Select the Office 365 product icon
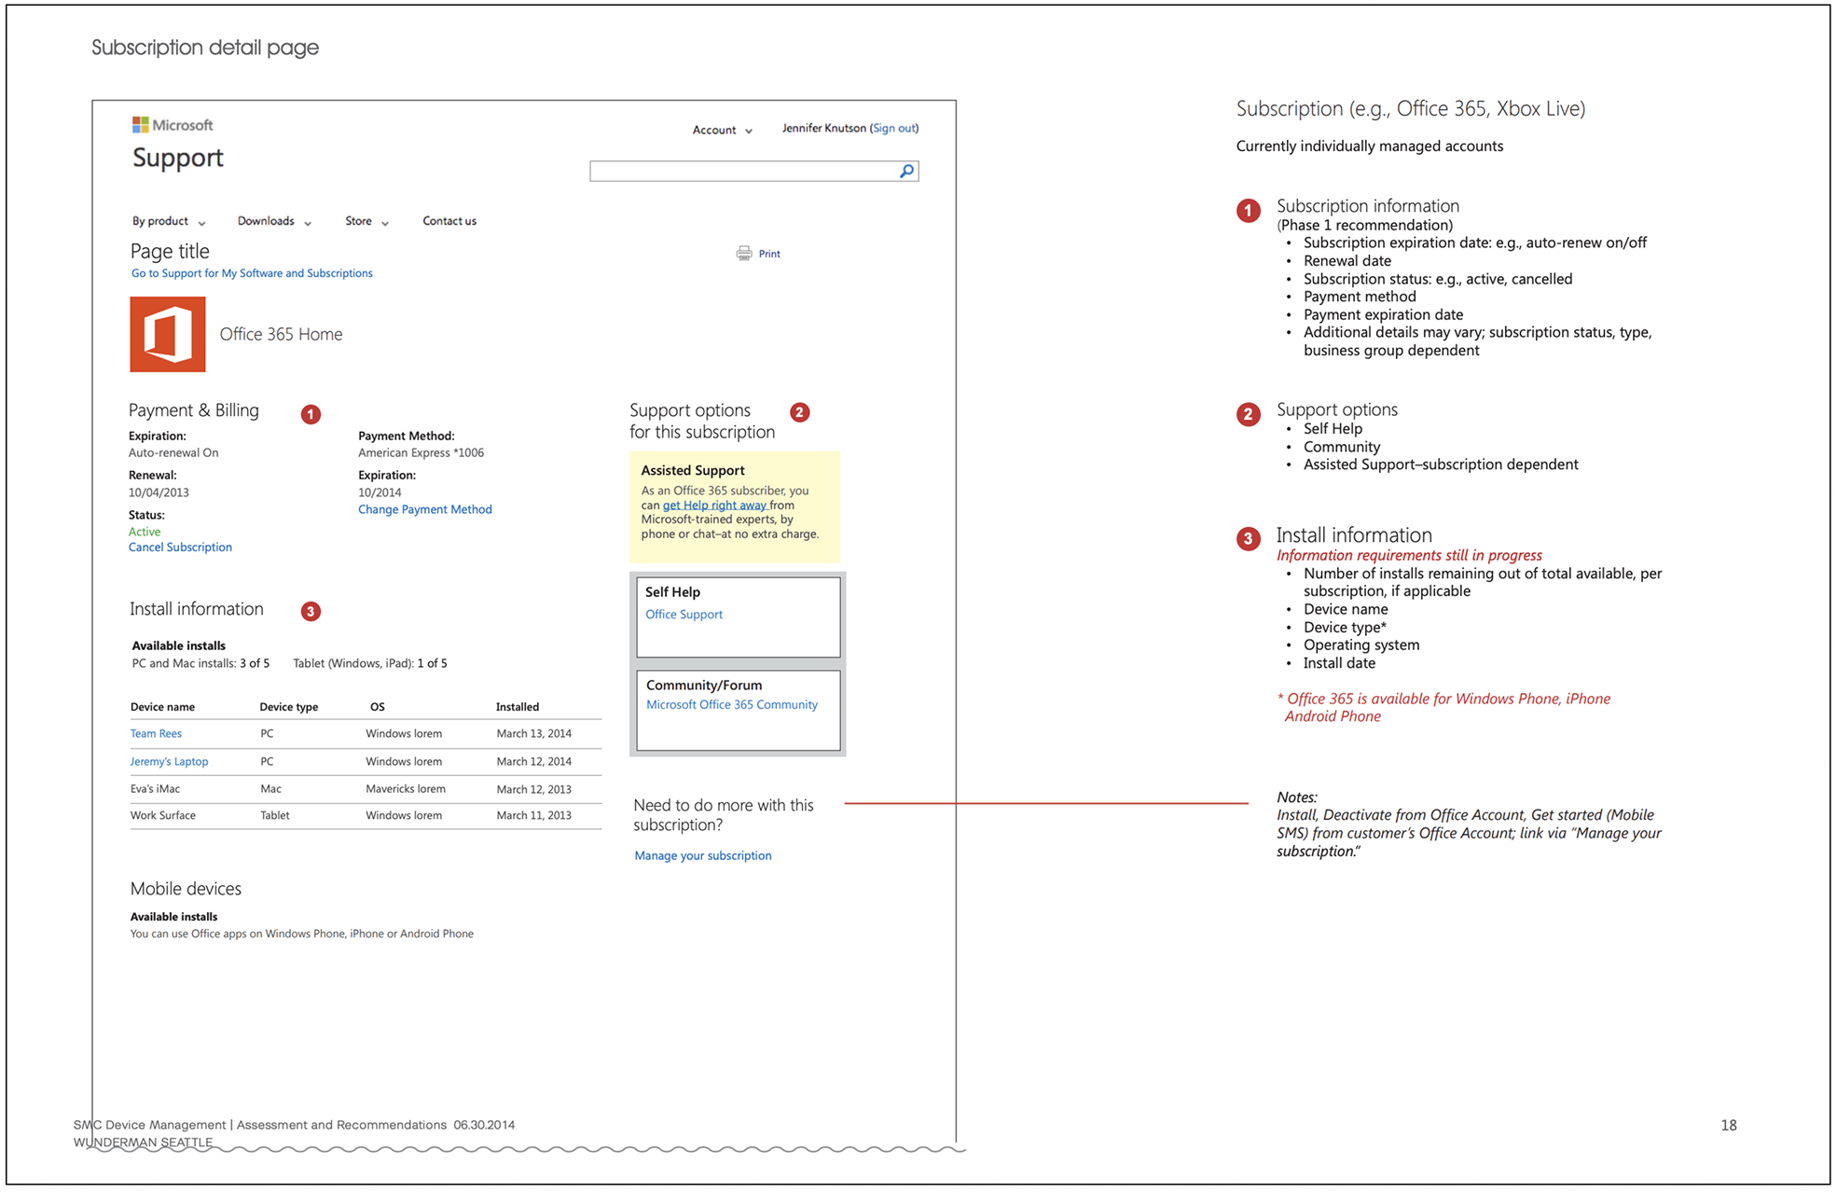The image size is (1837, 1192). pos(167,334)
